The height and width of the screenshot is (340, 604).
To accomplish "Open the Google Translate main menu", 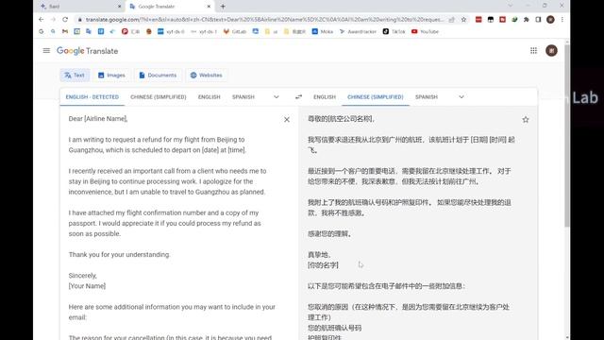I will [46, 50].
